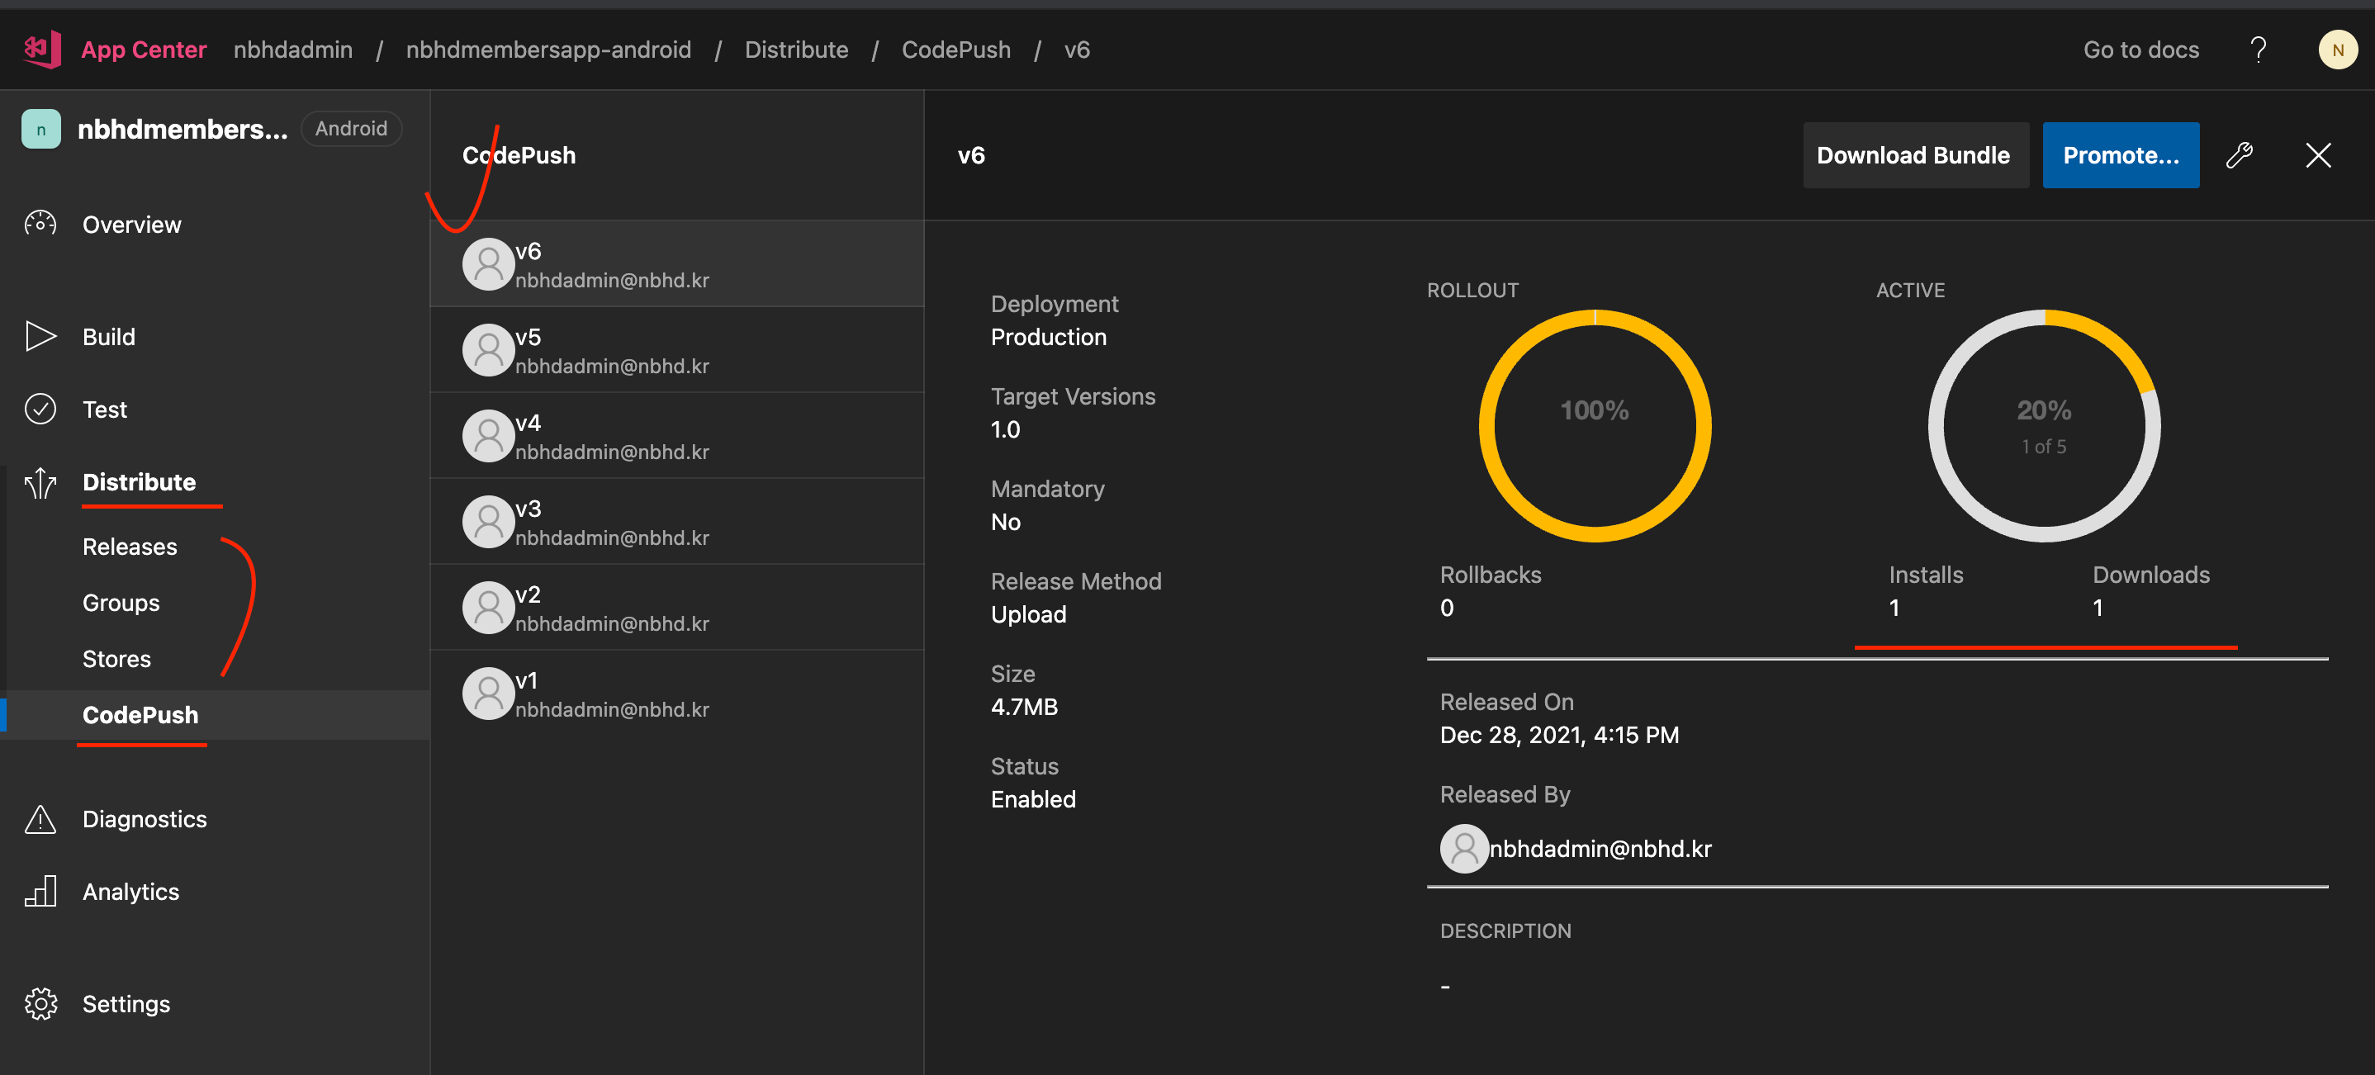Go to Releases under Distribute
This screenshot has width=2375, height=1075.
coord(130,547)
